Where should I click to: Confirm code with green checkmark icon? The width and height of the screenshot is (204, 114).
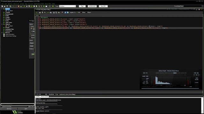coord(36,12)
